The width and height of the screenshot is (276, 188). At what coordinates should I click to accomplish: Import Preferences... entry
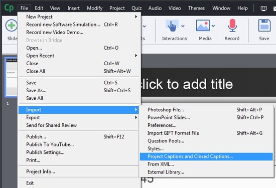pos(206,125)
